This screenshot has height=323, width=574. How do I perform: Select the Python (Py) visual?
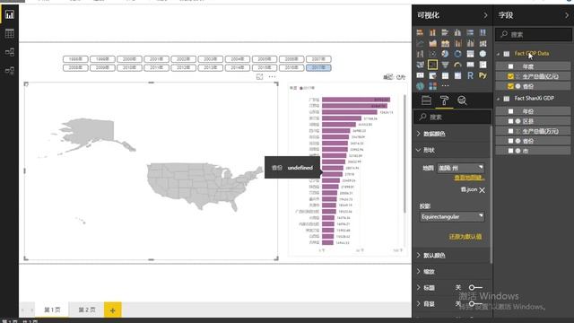click(483, 75)
